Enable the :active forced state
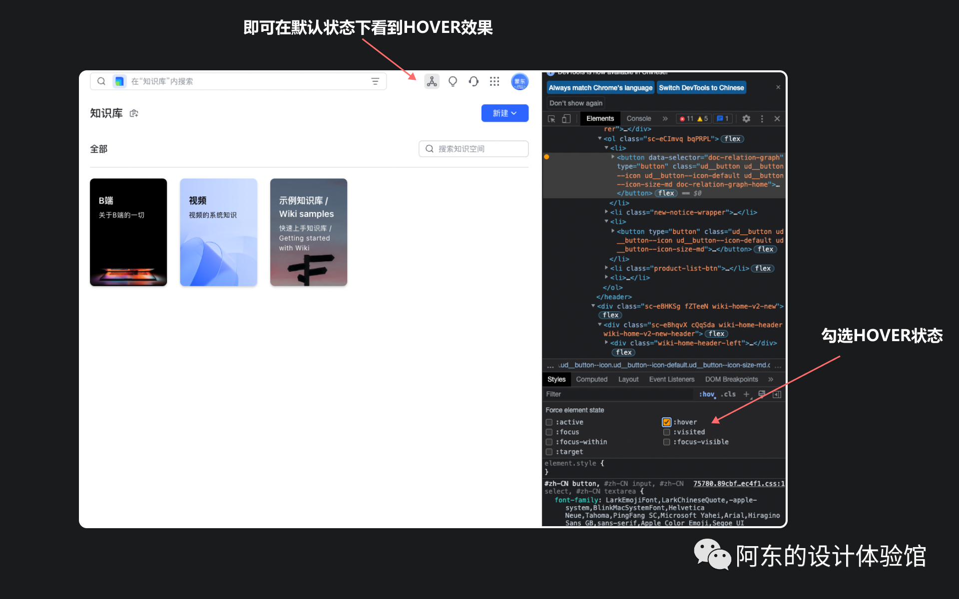 [x=549, y=422]
